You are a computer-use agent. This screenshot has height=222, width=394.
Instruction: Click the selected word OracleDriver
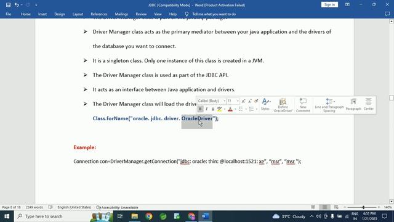(197, 118)
